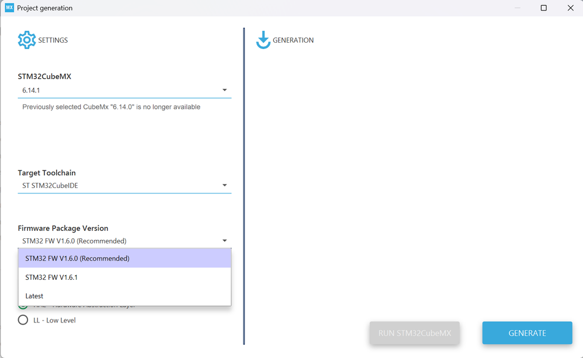Pick the Latest firmware option
This screenshot has height=358, width=583.
coord(124,296)
